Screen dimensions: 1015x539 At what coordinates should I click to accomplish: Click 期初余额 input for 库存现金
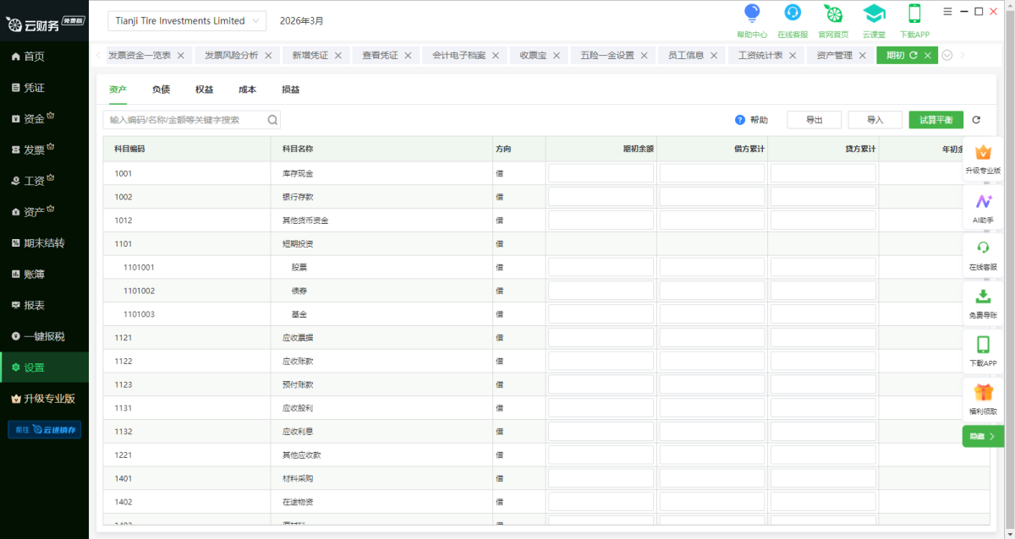point(601,173)
